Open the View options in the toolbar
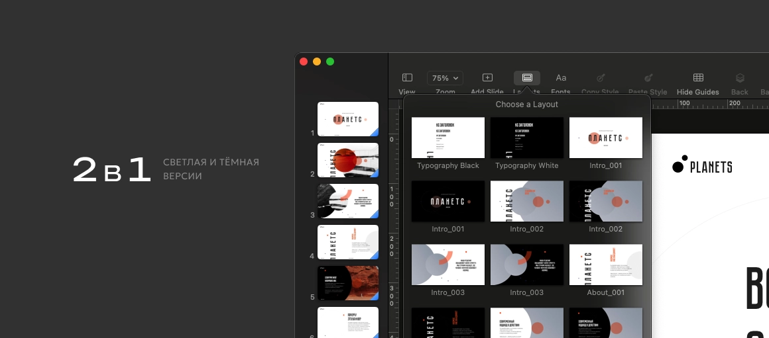 tap(407, 78)
